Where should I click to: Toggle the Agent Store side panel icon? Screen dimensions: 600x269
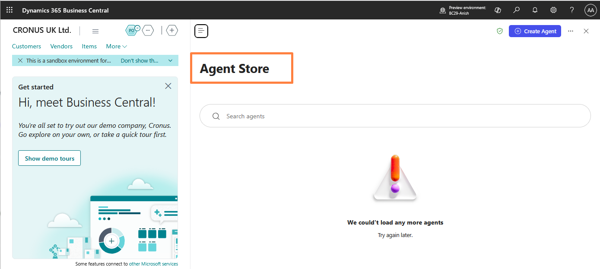[201, 31]
